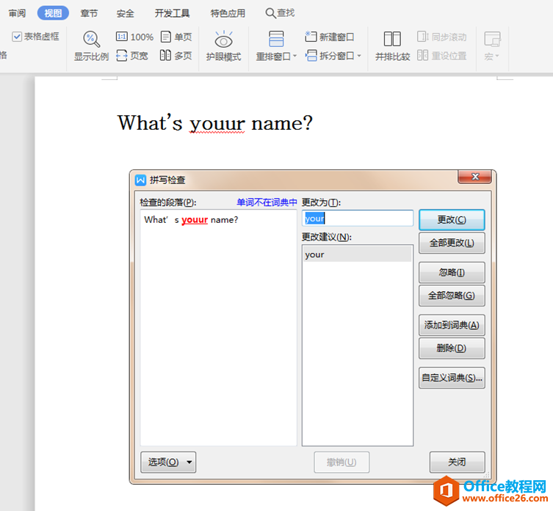The image size is (553, 511).
Task: Open the 开发工具 tab
Action: click(172, 13)
